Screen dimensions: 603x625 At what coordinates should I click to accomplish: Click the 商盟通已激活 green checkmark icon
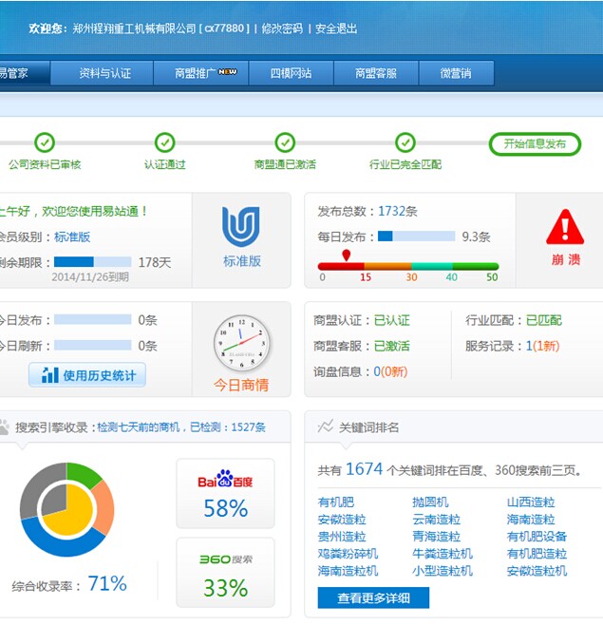tap(285, 142)
